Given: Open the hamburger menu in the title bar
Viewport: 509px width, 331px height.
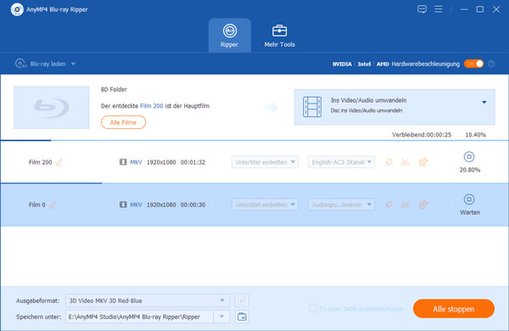Looking at the screenshot, I should [x=439, y=9].
